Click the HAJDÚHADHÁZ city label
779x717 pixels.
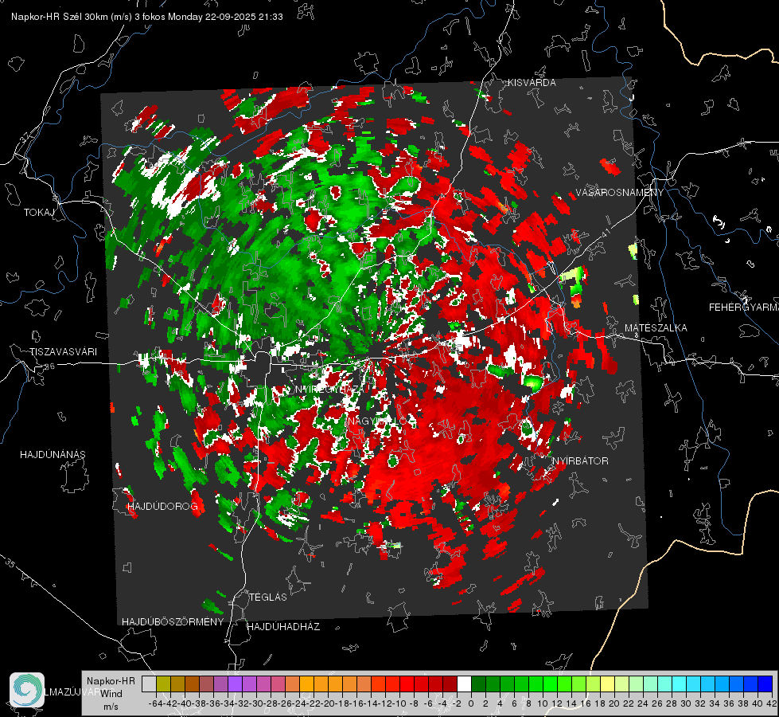click(x=283, y=626)
